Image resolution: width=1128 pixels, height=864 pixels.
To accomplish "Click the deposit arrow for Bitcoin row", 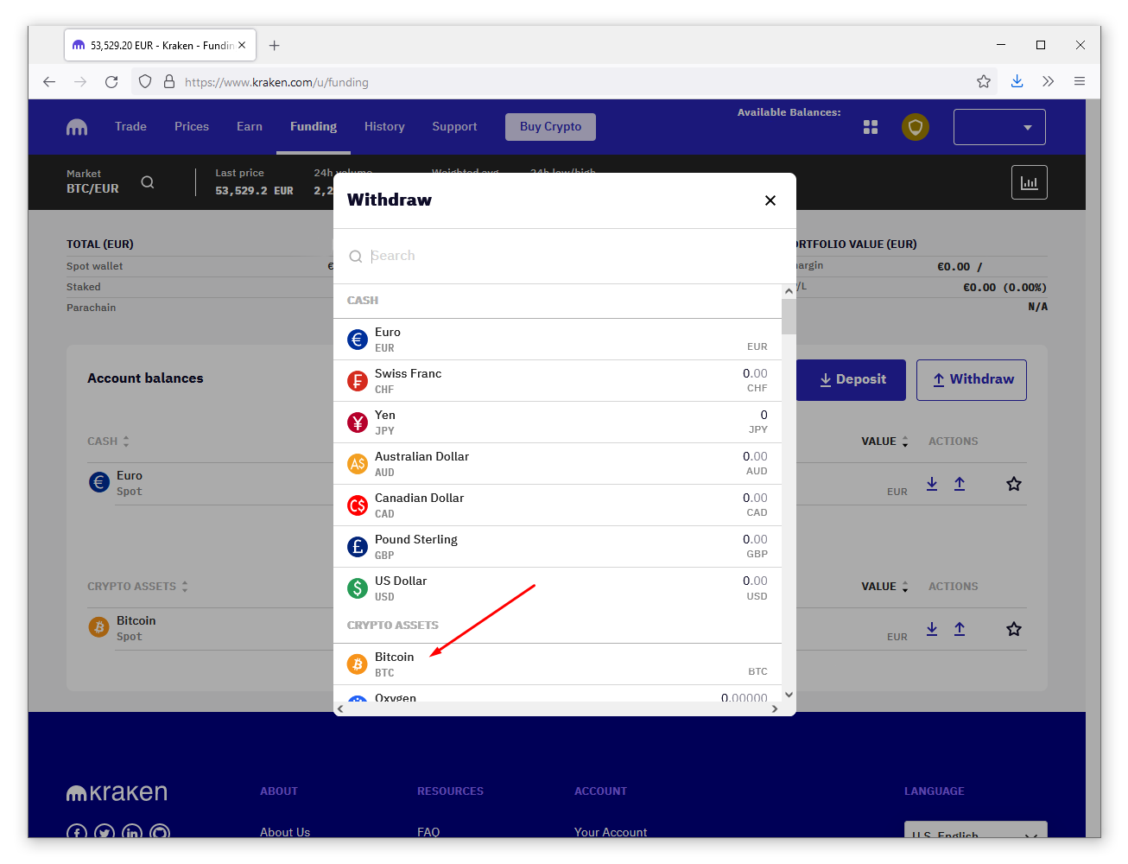I will pyautogui.click(x=932, y=629).
